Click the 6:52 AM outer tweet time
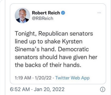This screenshot has height=95, width=111. click(x=20, y=89)
